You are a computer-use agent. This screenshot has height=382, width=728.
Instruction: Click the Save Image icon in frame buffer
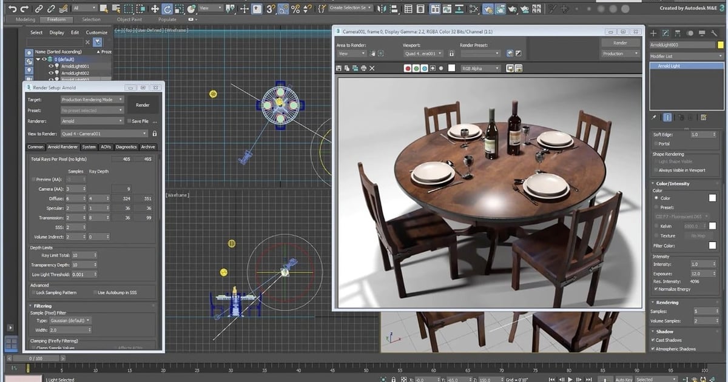click(339, 68)
